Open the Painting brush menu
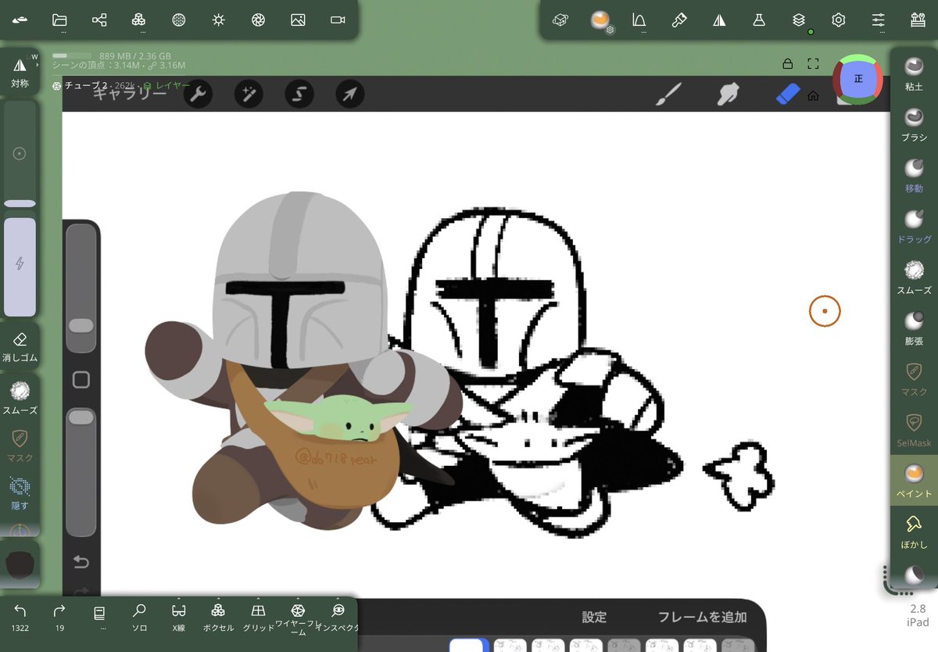Image resolution: width=938 pixels, height=652 pixels. click(679, 20)
